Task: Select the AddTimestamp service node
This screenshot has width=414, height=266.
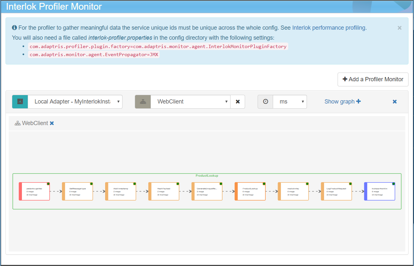Action: pos(121,192)
